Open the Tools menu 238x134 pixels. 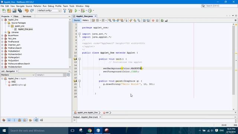tap(72, 6)
